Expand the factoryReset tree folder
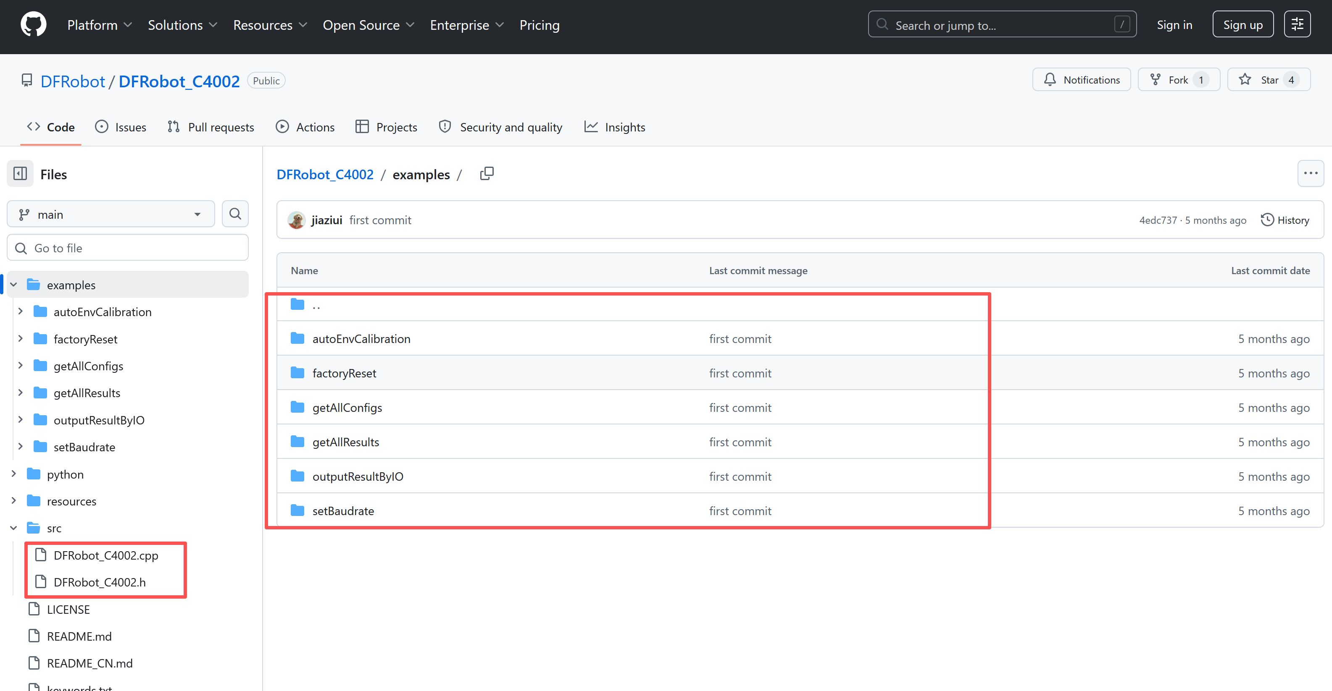This screenshot has width=1332, height=691. click(x=21, y=339)
